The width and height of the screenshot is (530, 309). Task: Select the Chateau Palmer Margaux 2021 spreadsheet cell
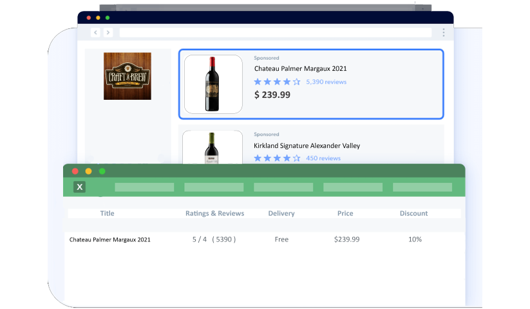click(110, 239)
